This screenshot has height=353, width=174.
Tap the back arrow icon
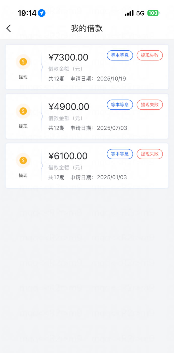tap(9, 28)
